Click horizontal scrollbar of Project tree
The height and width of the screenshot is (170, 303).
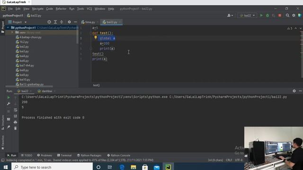pyautogui.click(x=29, y=86)
